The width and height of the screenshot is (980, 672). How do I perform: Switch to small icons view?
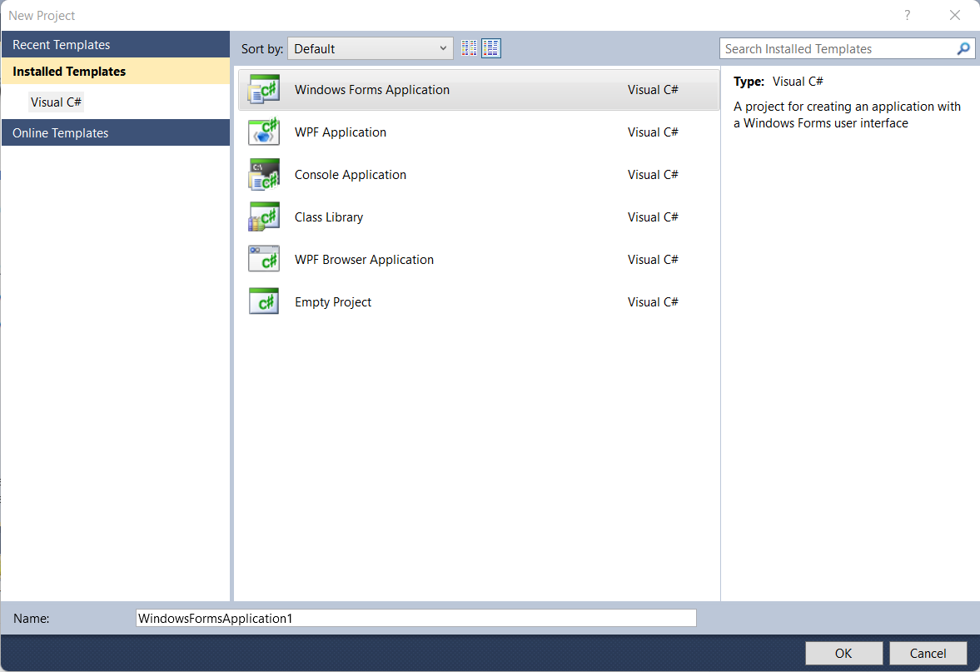click(469, 48)
